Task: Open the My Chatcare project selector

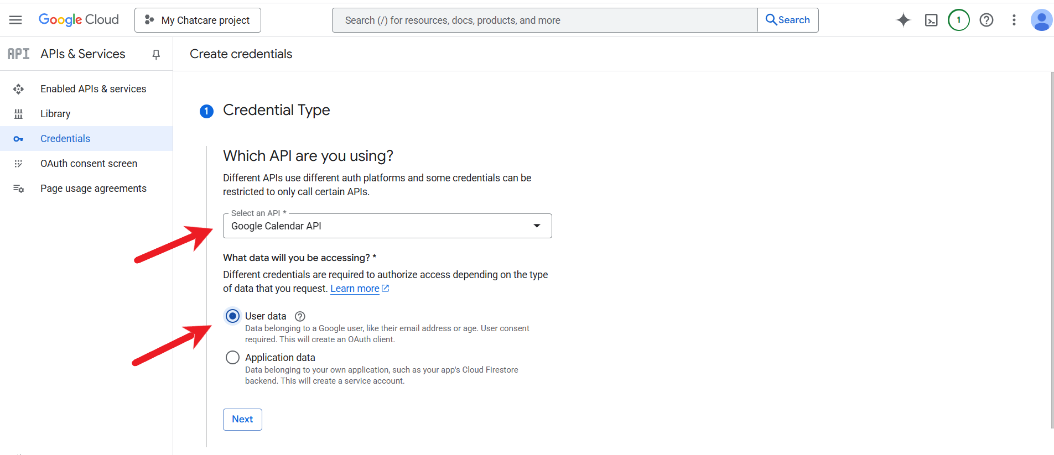Action: pos(198,20)
